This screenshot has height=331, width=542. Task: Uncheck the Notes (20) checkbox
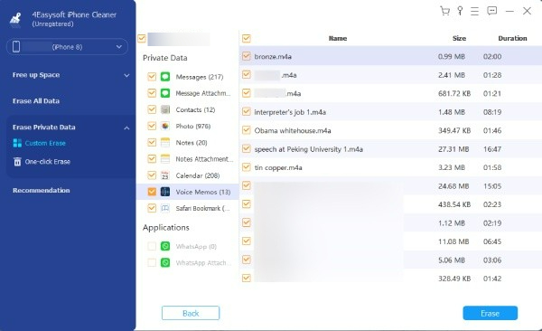click(152, 142)
